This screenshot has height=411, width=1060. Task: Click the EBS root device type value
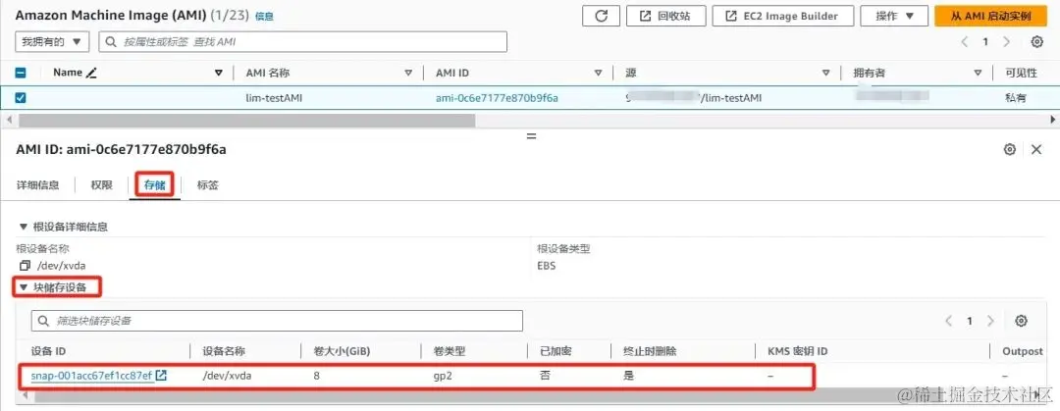tap(547, 265)
